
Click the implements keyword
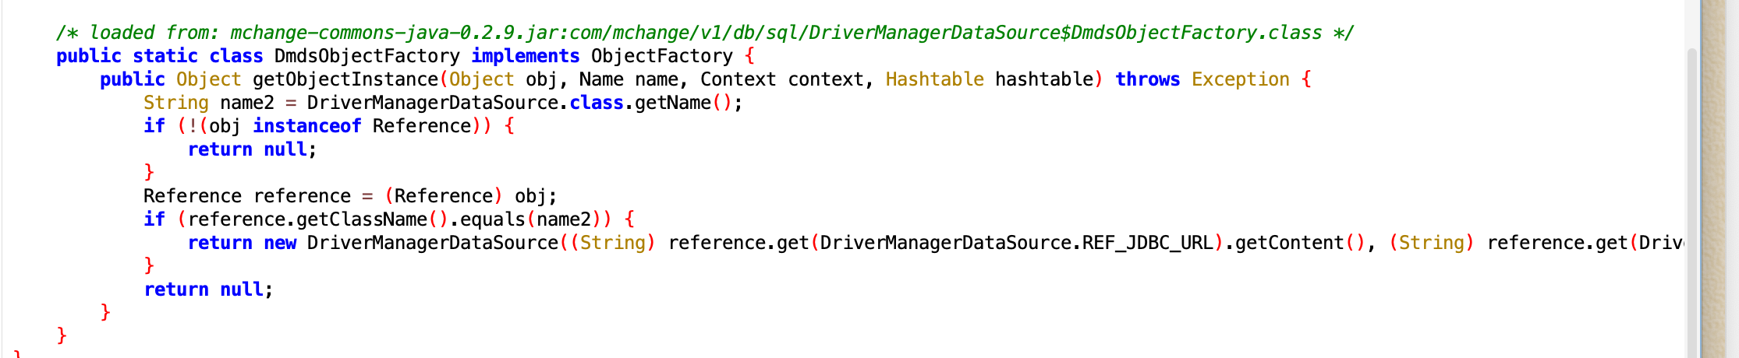click(x=526, y=56)
